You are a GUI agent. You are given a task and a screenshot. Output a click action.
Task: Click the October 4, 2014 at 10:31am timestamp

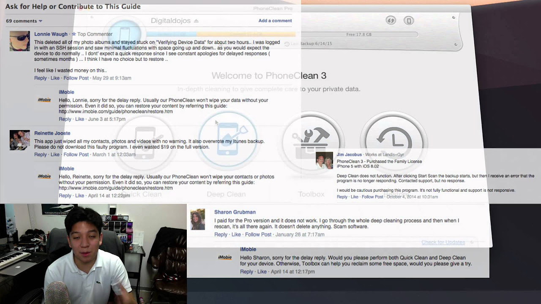[x=412, y=197]
